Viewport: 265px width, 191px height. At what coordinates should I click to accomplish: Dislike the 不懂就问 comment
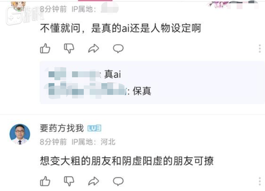(69, 48)
